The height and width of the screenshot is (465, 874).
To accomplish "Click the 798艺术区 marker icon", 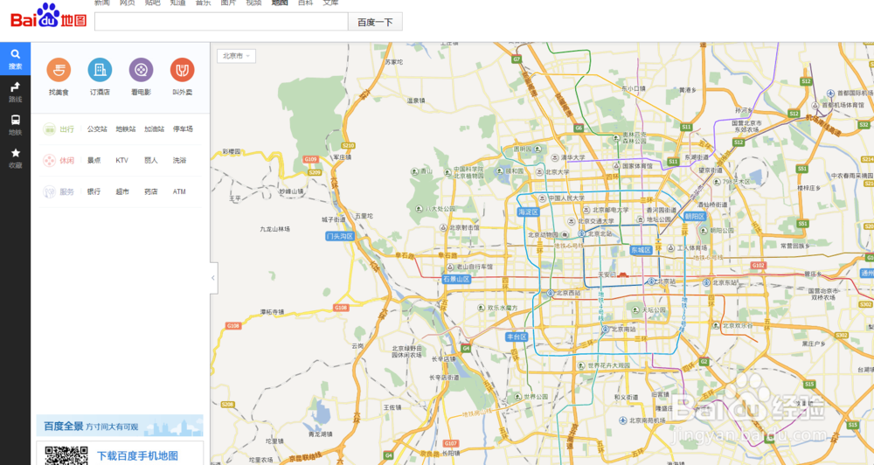I will pyautogui.click(x=717, y=182).
